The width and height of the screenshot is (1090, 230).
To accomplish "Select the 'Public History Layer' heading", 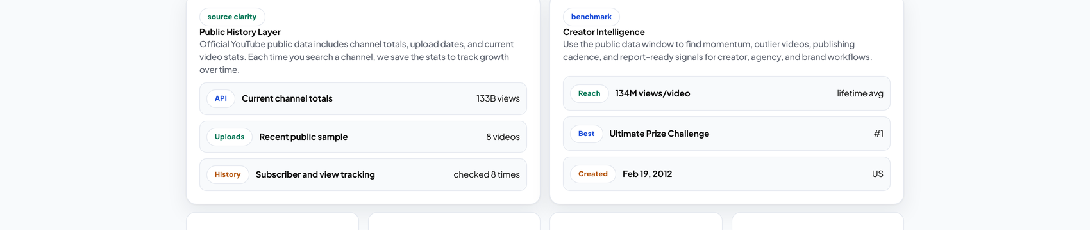I will click(240, 32).
